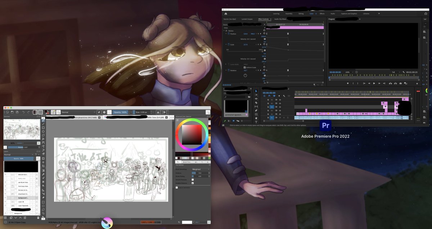Select the Pen tool in Premiere toolbar
The height and width of the screenshot is (229, 432).
[x=256, y=110]
